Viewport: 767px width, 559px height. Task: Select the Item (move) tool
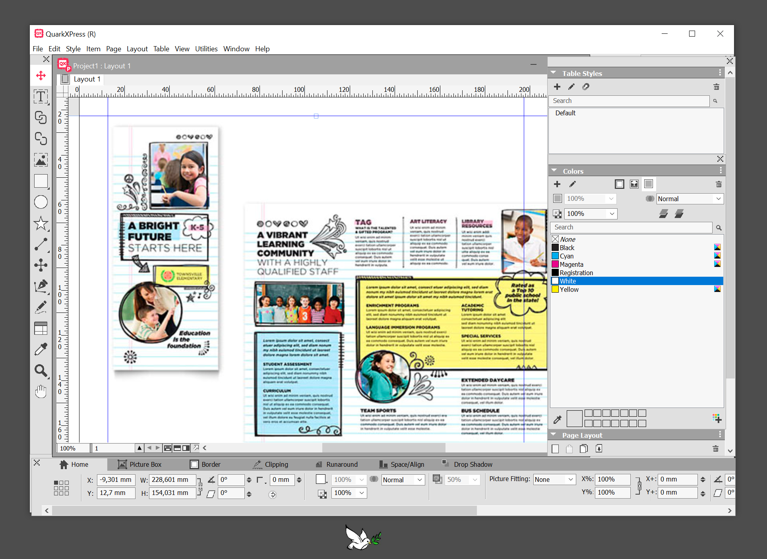(41, 76)
